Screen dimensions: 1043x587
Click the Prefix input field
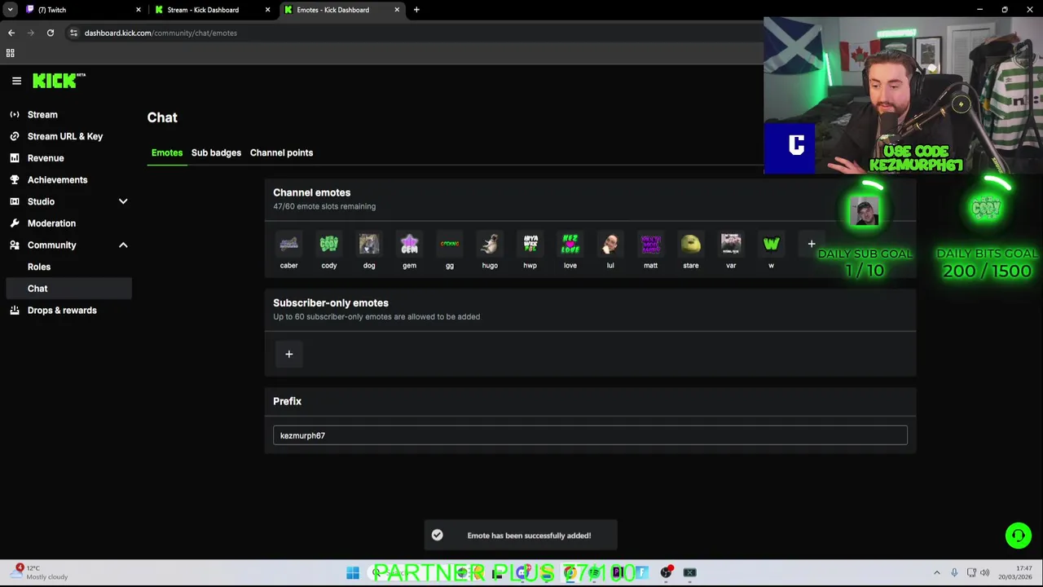click(590, 435)
